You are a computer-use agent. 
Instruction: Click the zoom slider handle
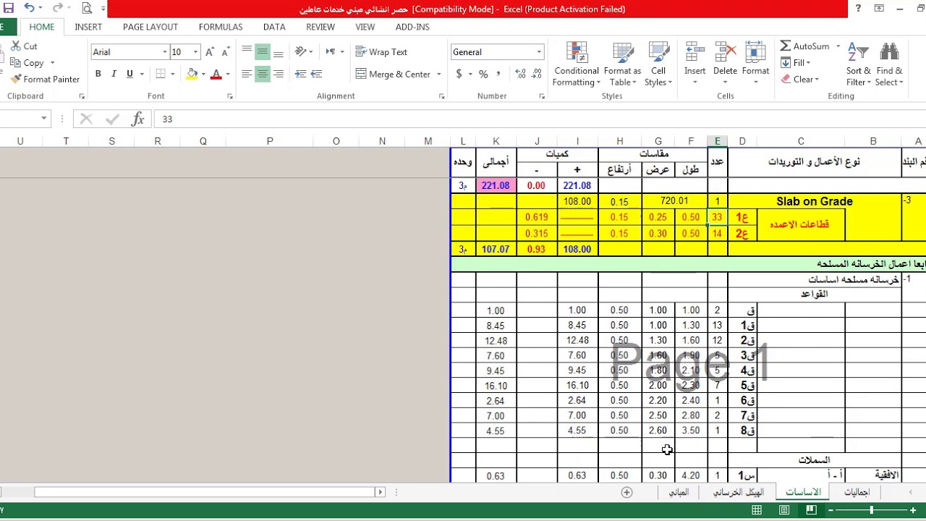[x=871, y=510]
